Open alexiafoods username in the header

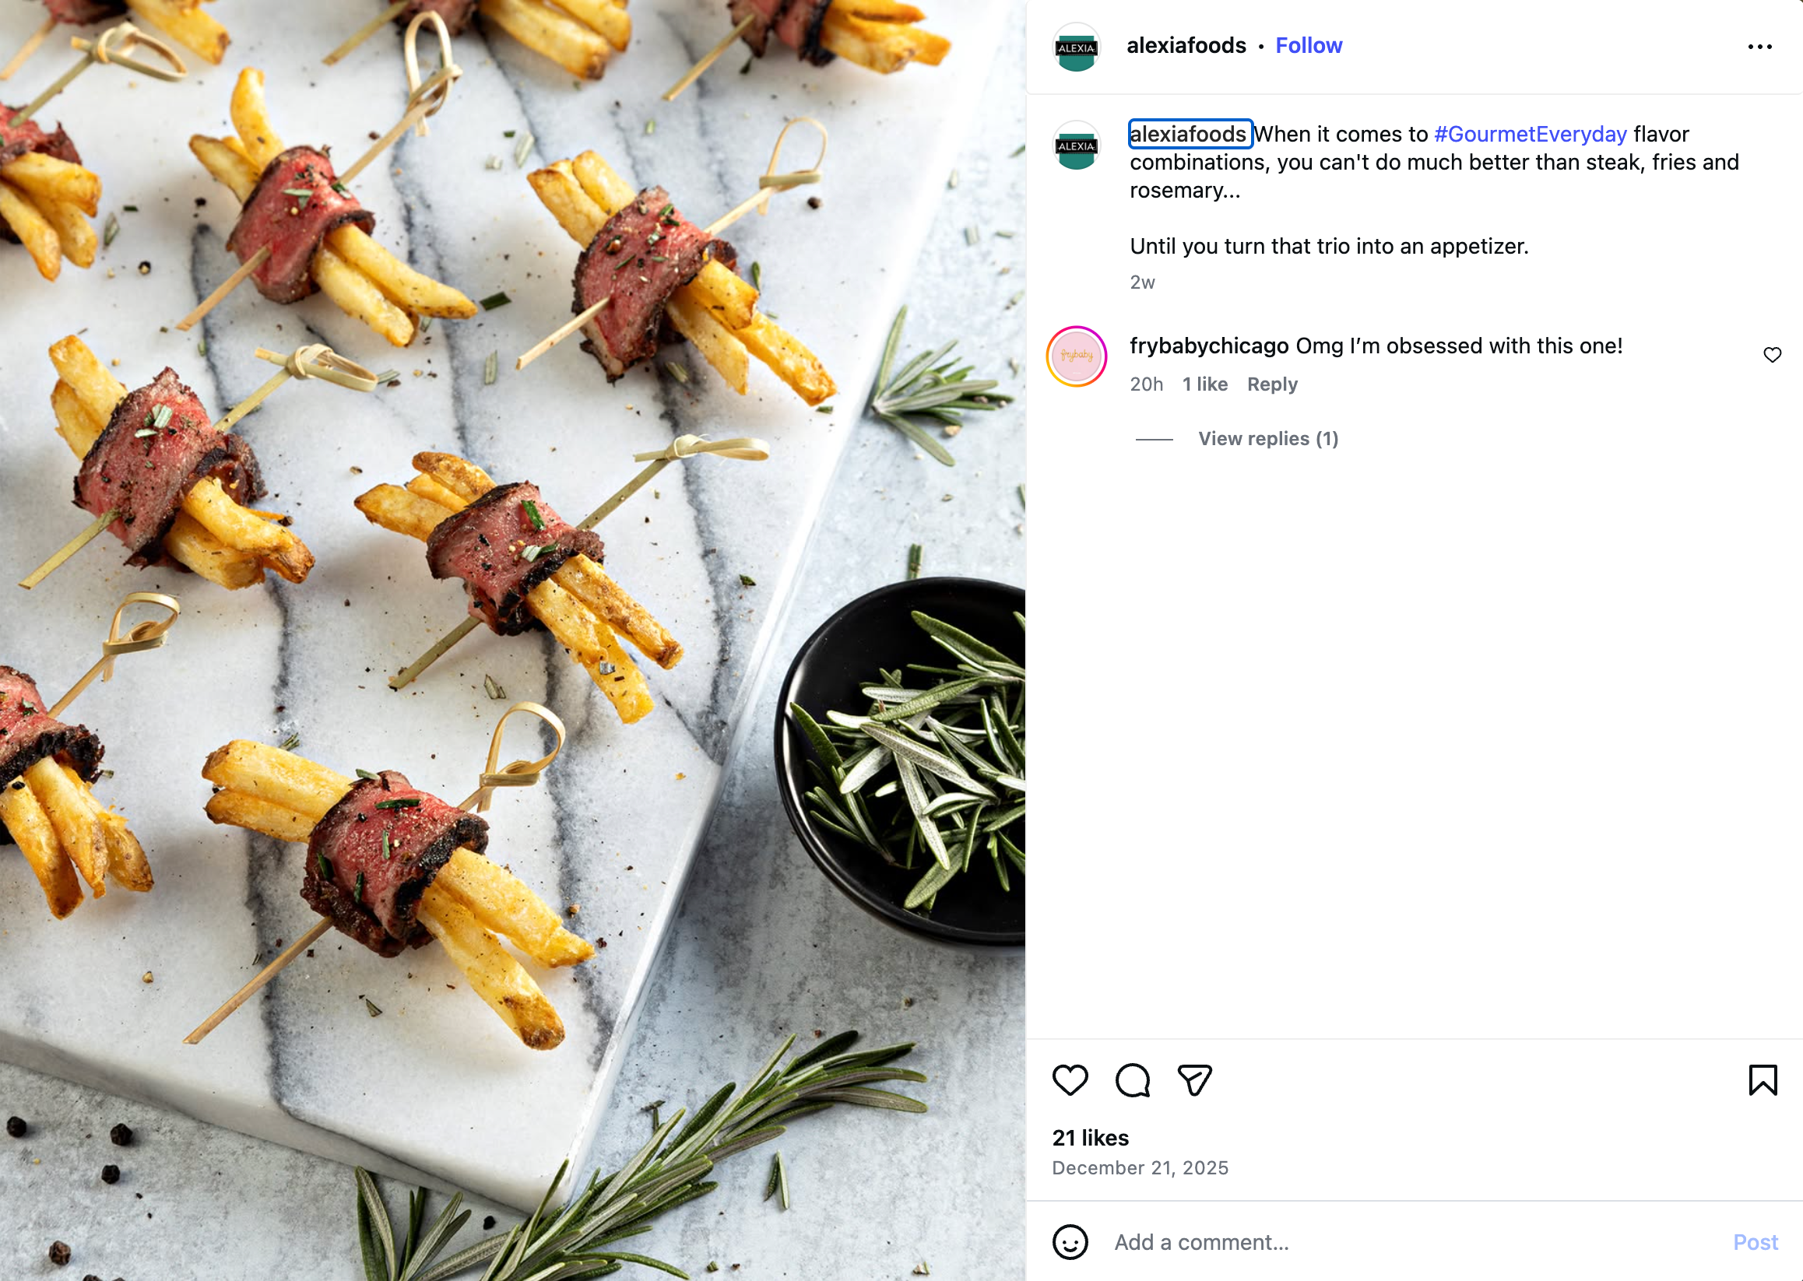(1186, 46)
